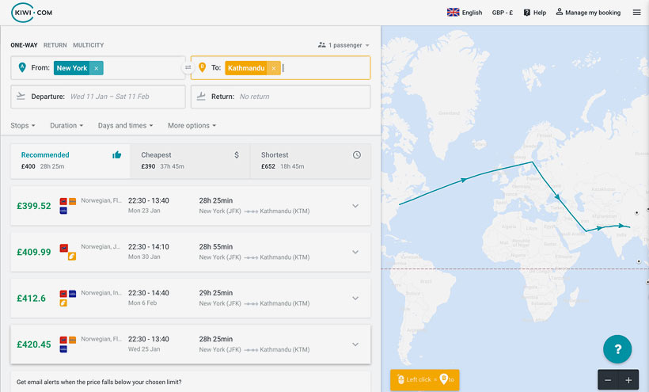Click the From origin input field

point(97,67)
